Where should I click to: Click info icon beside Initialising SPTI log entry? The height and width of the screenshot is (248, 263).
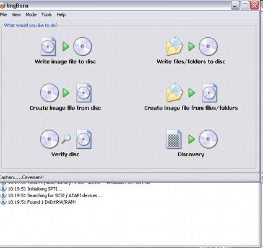pyautogui.click(x=3, y=188)
